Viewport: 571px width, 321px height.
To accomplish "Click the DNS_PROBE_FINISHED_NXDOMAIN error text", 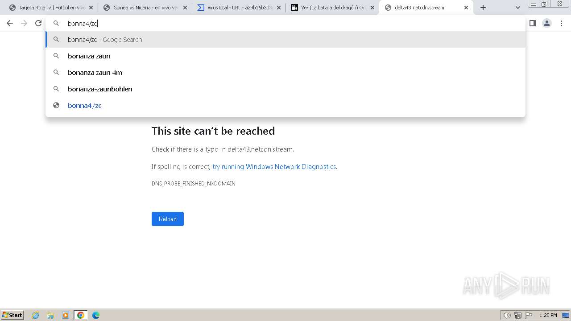I will pyautogui.click(x=194, y=184).
